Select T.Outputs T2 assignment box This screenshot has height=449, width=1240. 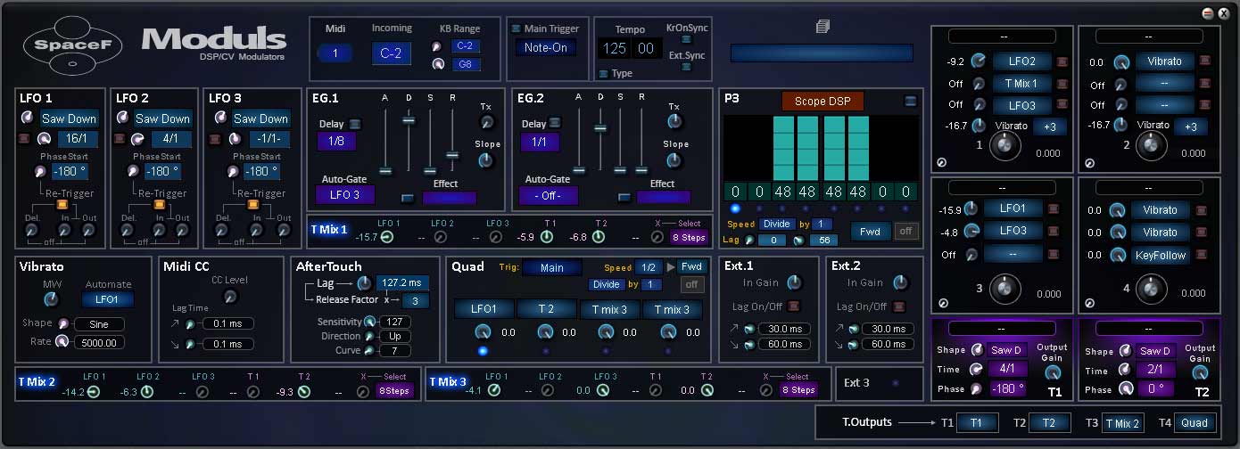[x=1049, y=423]
